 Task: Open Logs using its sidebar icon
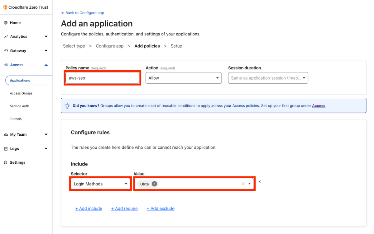coord(5,148)
